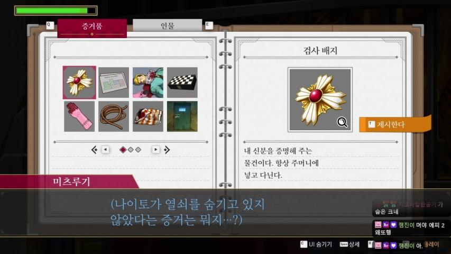The width and height of the screenshot is (451, 254).
Task: Select the prosecutor badge evidence thumbnail
Action: [79, 83]
